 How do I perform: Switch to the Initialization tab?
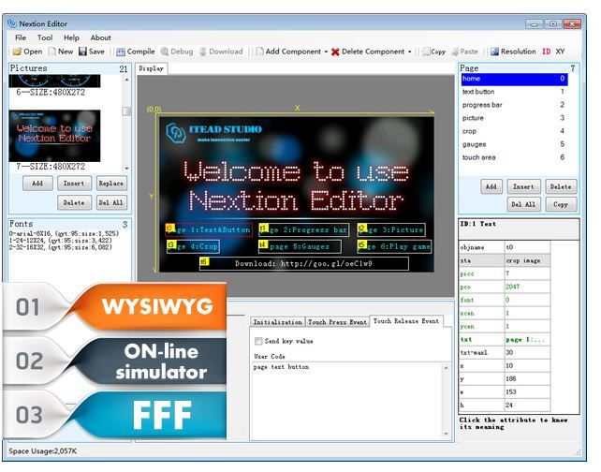(x=277, y=322)
